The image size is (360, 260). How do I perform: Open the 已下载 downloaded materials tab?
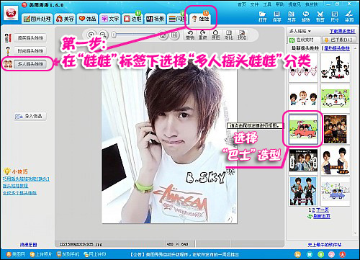(339, 40)
